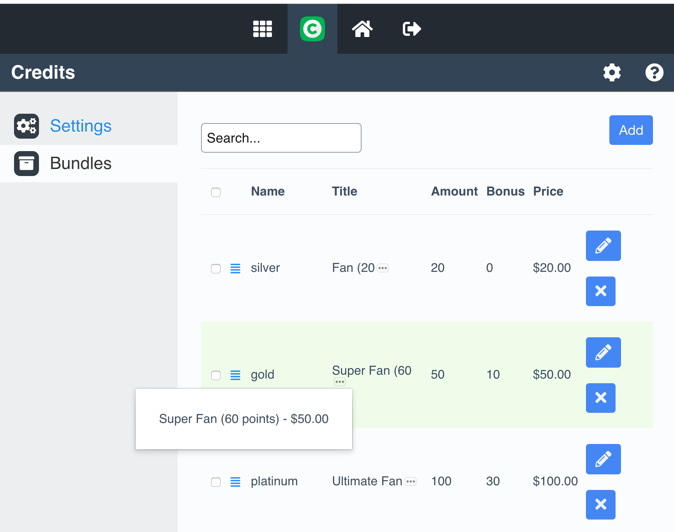
Task: Open the Settings sidebar item
Action: tap(81, 126)
